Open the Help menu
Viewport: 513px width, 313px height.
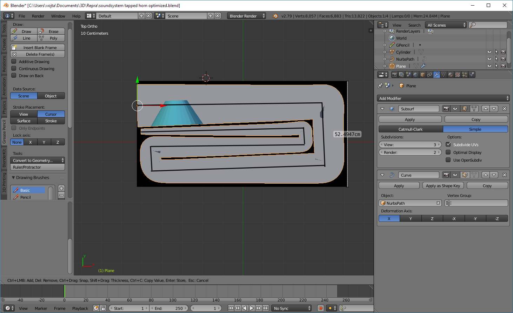tap(76, 16)
